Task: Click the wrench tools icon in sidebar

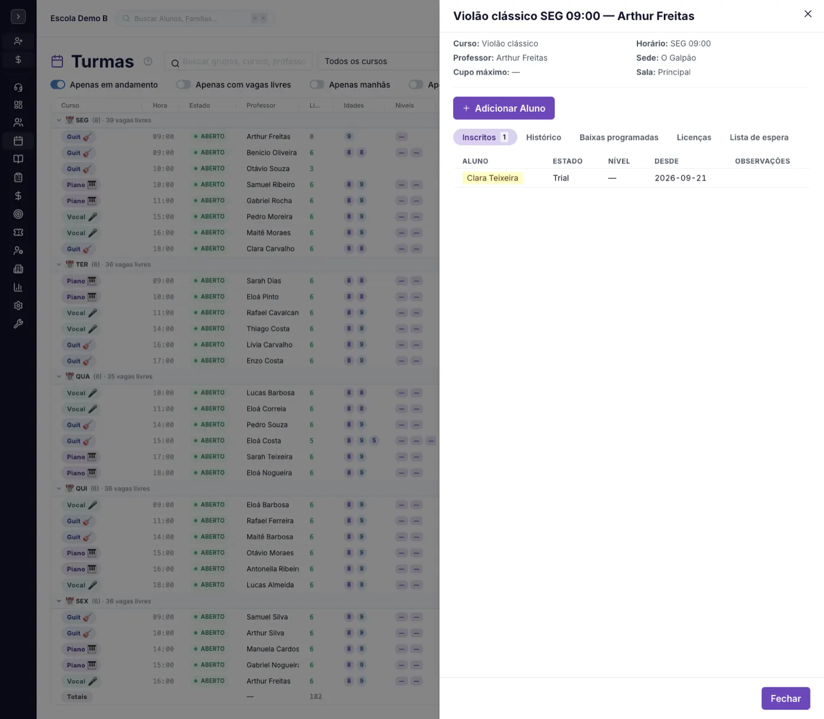Action: 18,324
